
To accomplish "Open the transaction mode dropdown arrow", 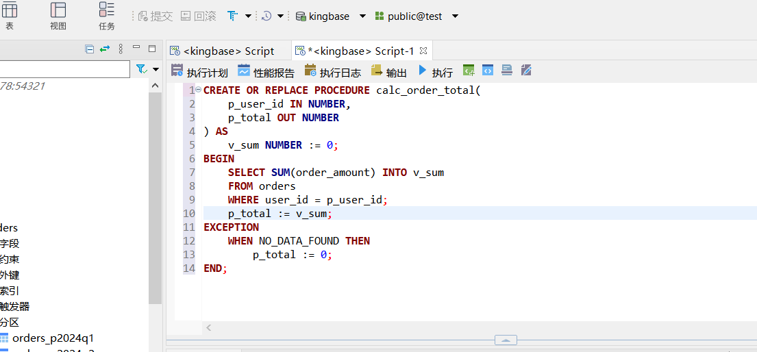I will click(248, 16).
